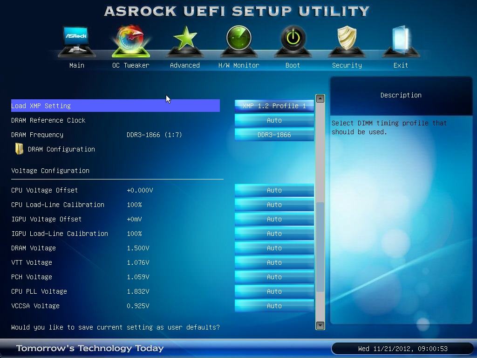Open the DRAM Configuration folder icon
This screenshot has height=358, width=477.
(19, 149)
